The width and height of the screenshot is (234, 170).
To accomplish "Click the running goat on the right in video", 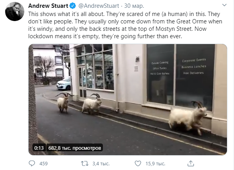I will [x=188, y=117].
